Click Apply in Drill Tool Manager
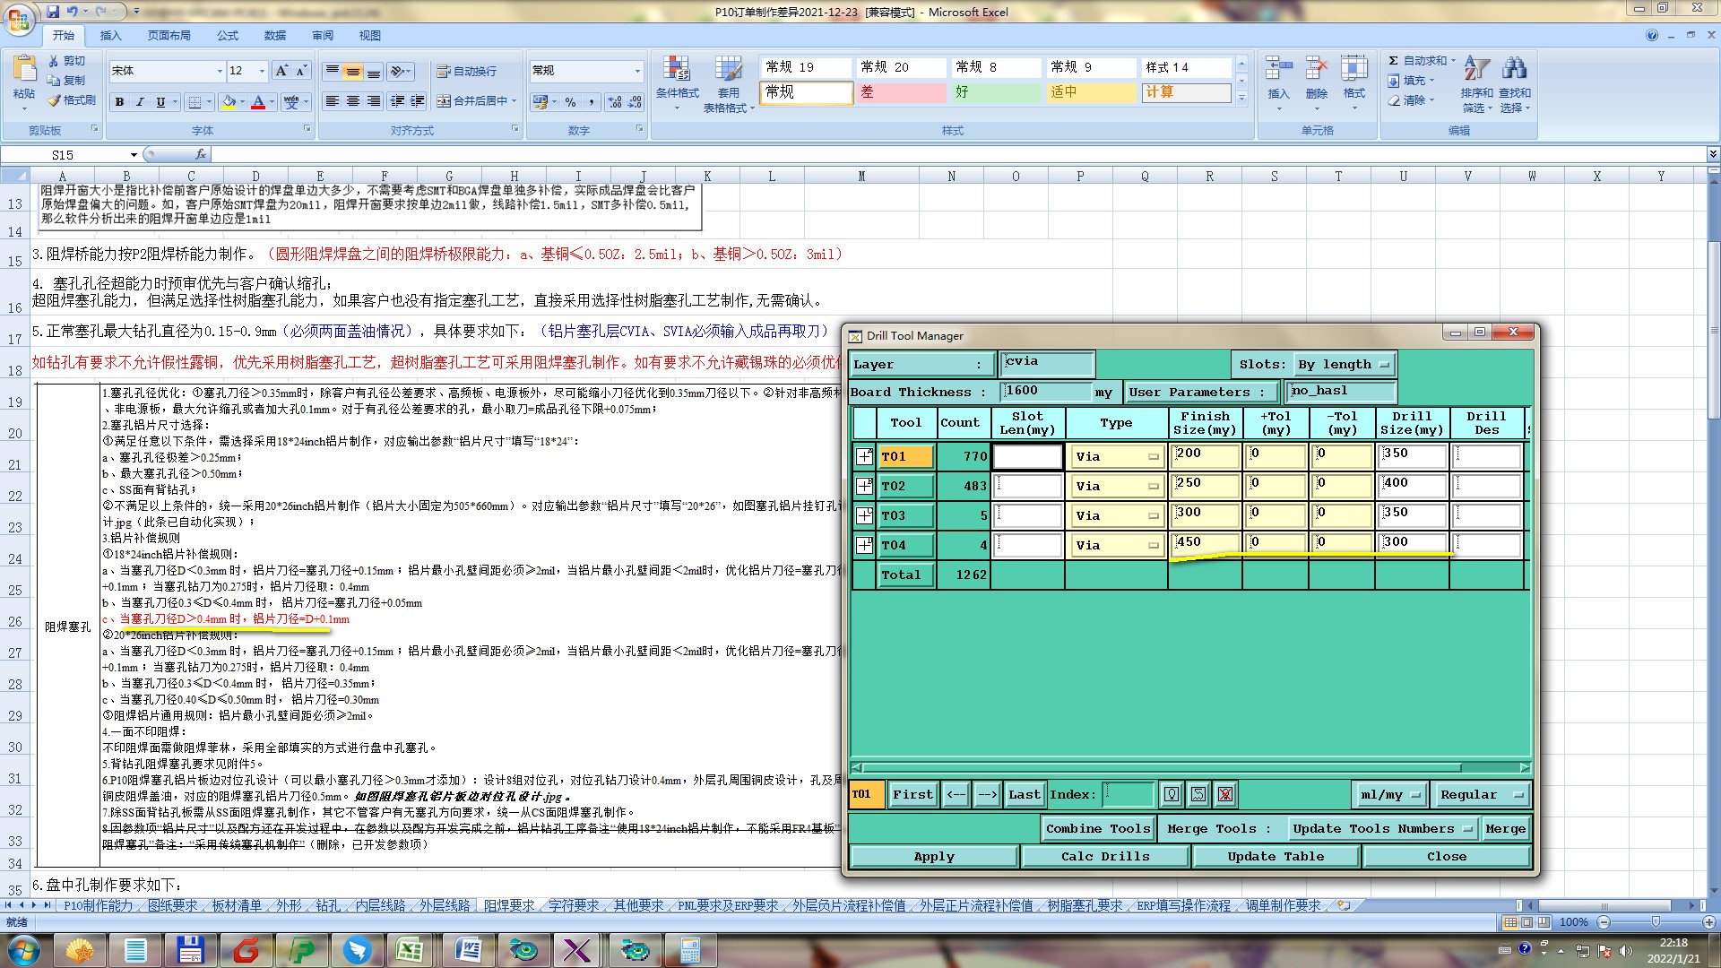The image size is (1721, 968). pos(934,856)
